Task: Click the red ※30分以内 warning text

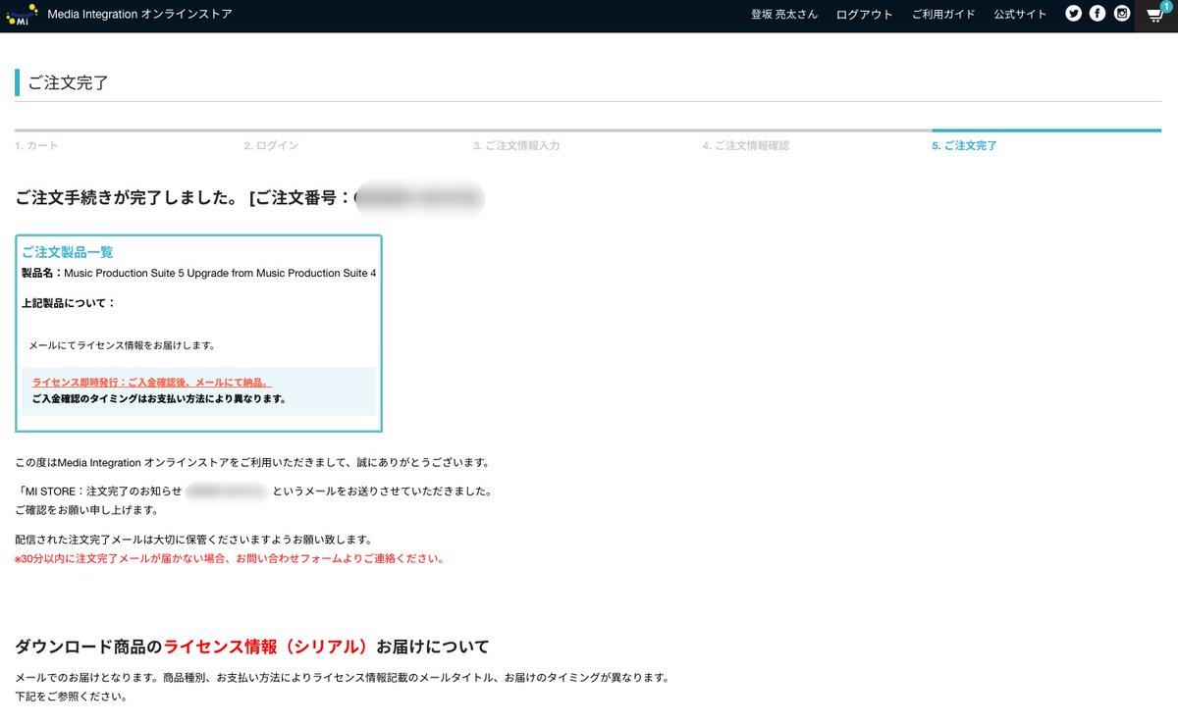Action: pyautogui.click(x=230, y=559)
